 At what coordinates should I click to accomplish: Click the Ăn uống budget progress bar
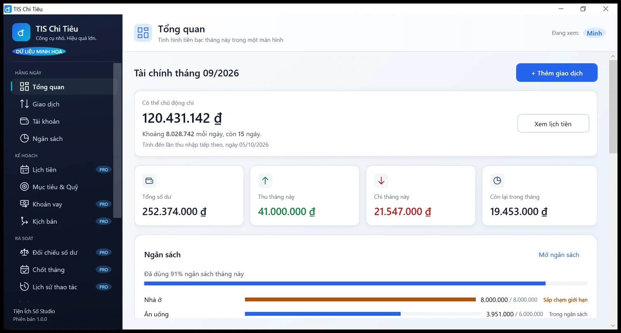[x=363, y=314]
